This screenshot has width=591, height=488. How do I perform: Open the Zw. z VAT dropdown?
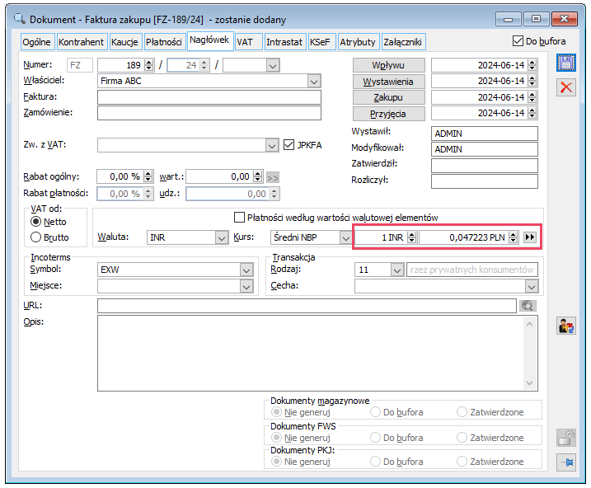(271, 145)
